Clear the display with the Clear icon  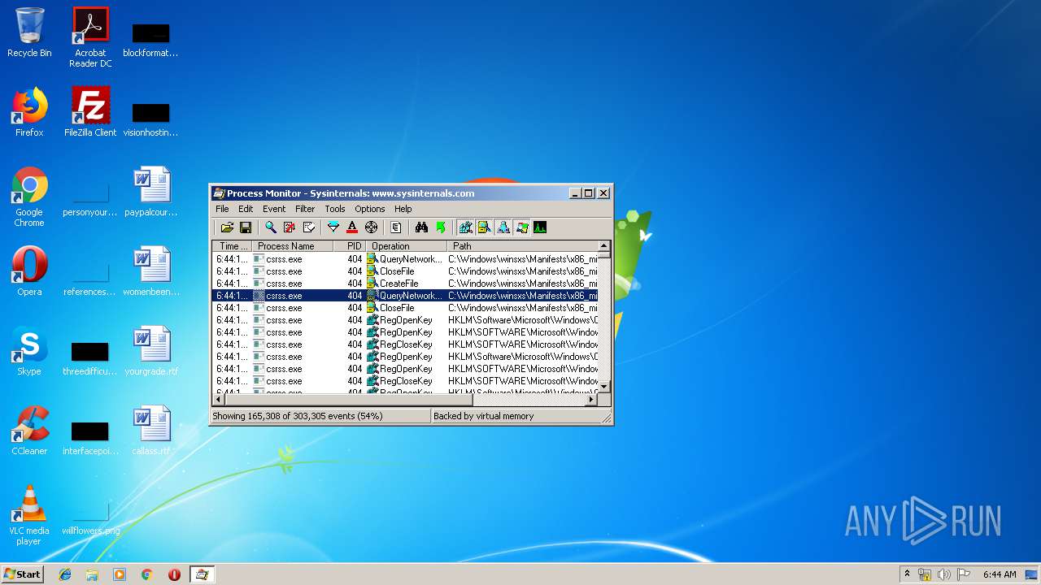[x=309, y=227]
